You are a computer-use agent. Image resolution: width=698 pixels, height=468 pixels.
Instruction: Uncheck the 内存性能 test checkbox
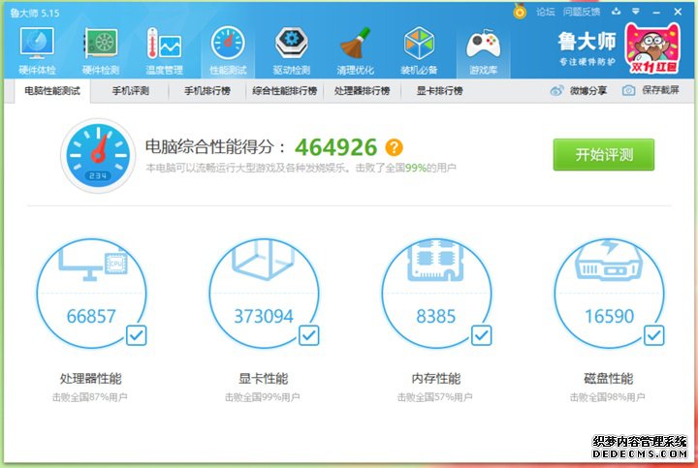pyautogui.click(x=482, y=335)
